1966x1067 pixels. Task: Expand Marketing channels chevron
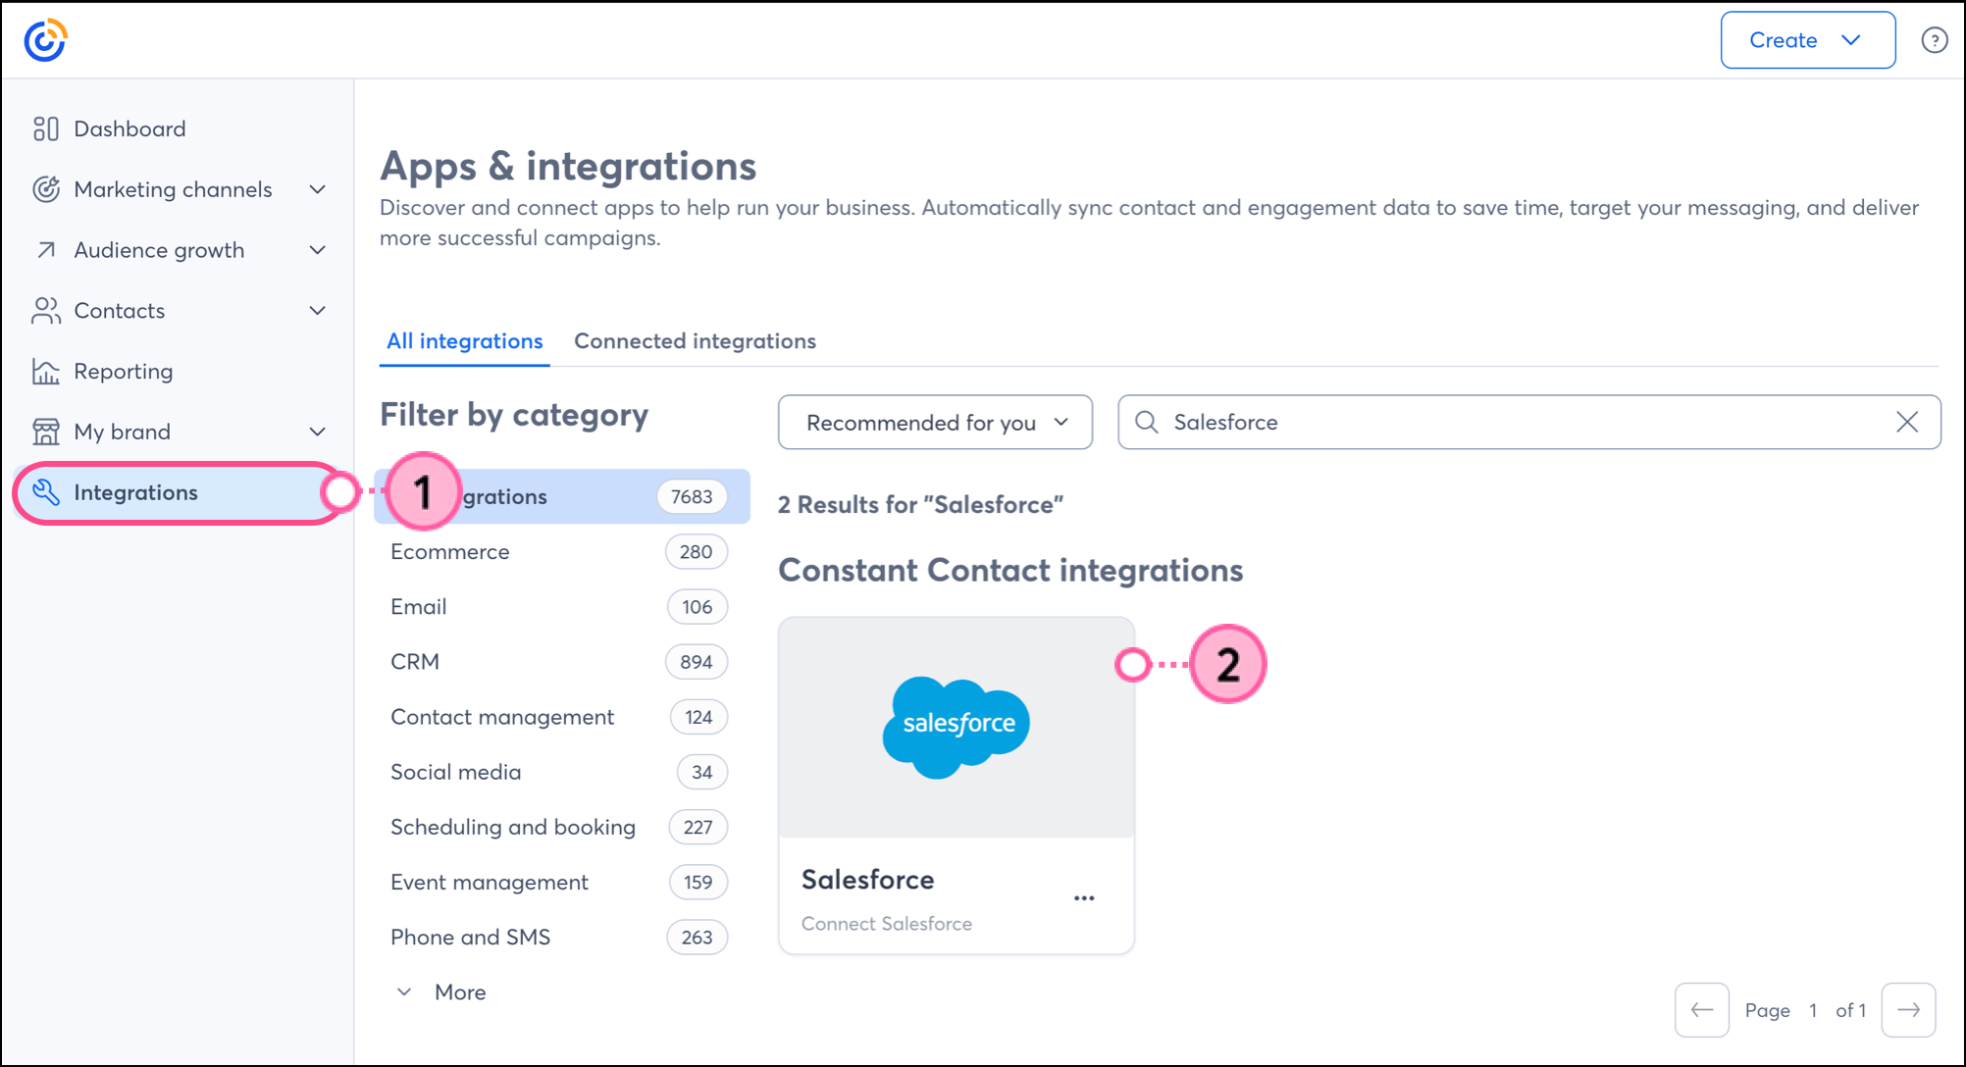(x=318, y=189)
